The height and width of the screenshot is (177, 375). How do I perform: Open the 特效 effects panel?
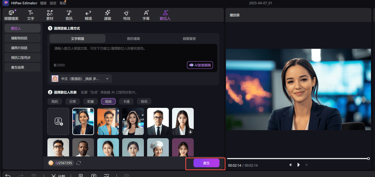coord(127,15)
